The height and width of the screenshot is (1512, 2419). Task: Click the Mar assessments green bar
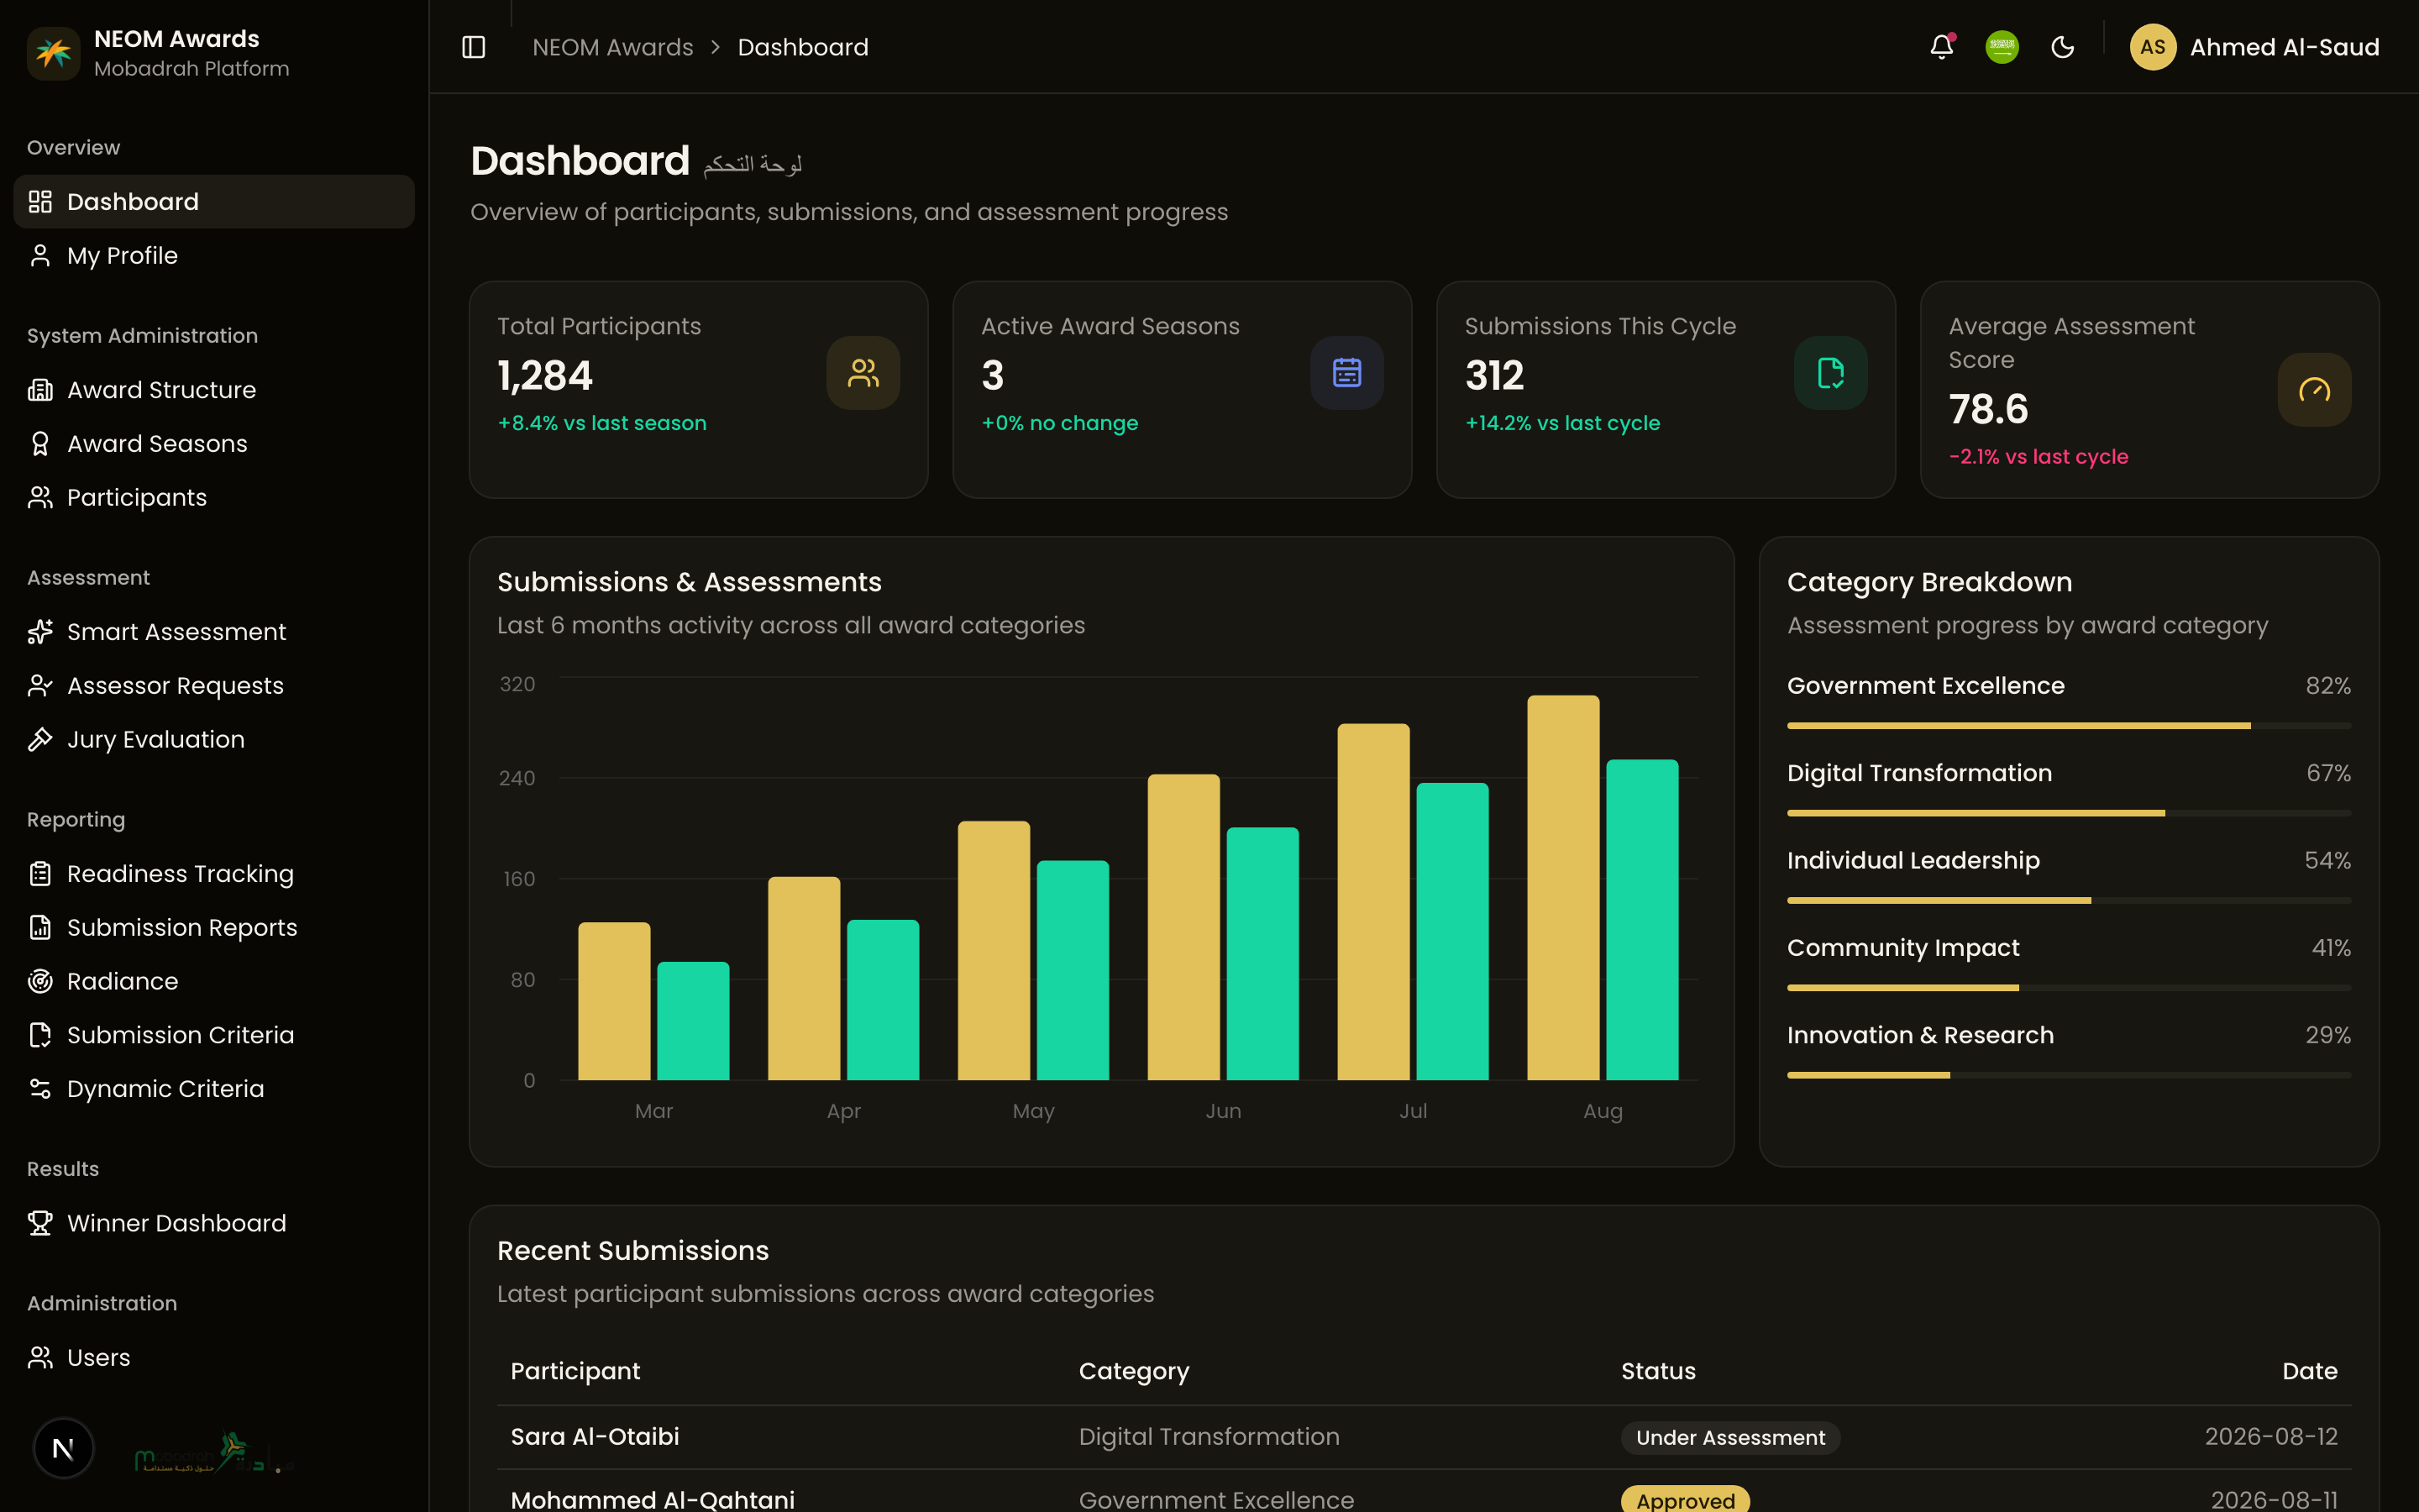[x=693, y=1021]
